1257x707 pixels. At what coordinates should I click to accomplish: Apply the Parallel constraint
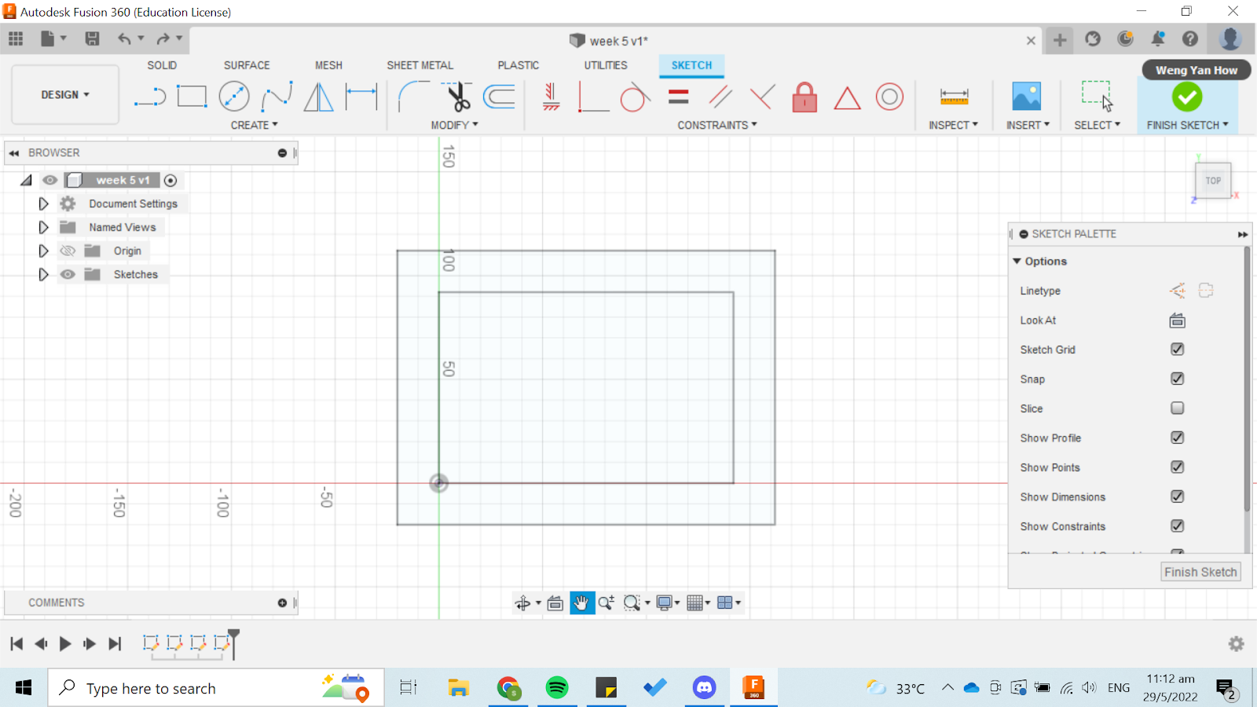pyautogui.click(x=720, y=97)
